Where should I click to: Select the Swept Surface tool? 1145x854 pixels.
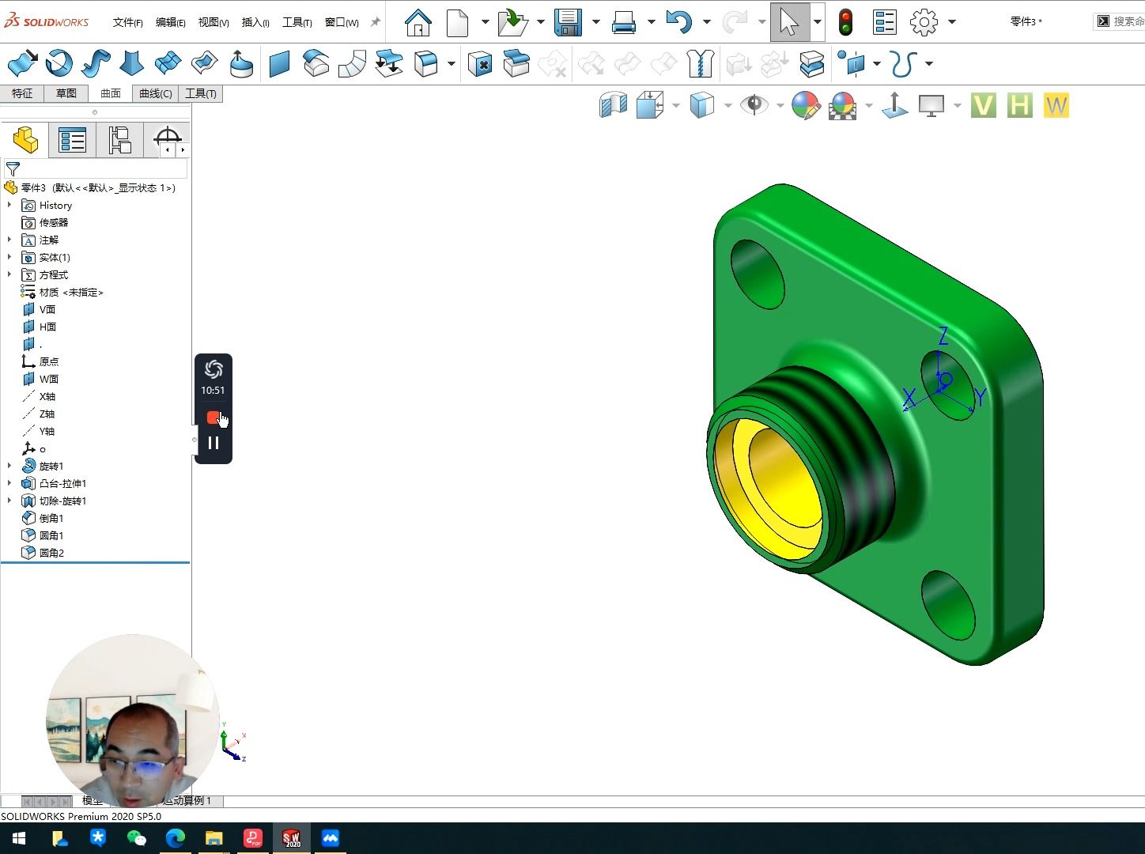click(96, 63)
